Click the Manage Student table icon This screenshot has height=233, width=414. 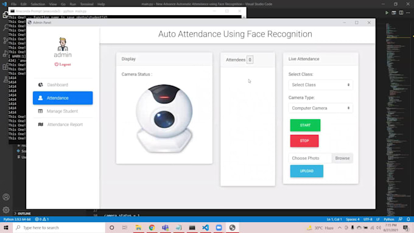(40, 111)
